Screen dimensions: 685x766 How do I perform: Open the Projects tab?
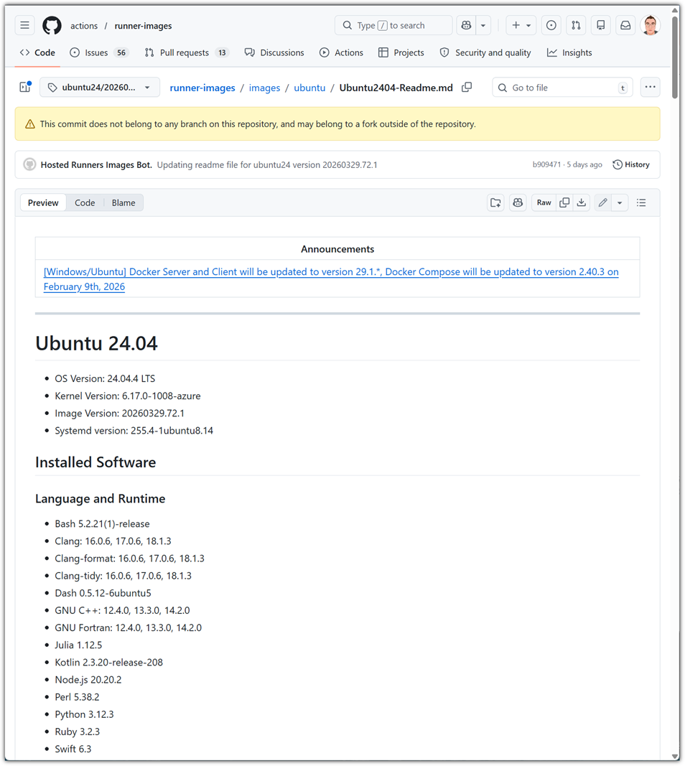(401, 52)
